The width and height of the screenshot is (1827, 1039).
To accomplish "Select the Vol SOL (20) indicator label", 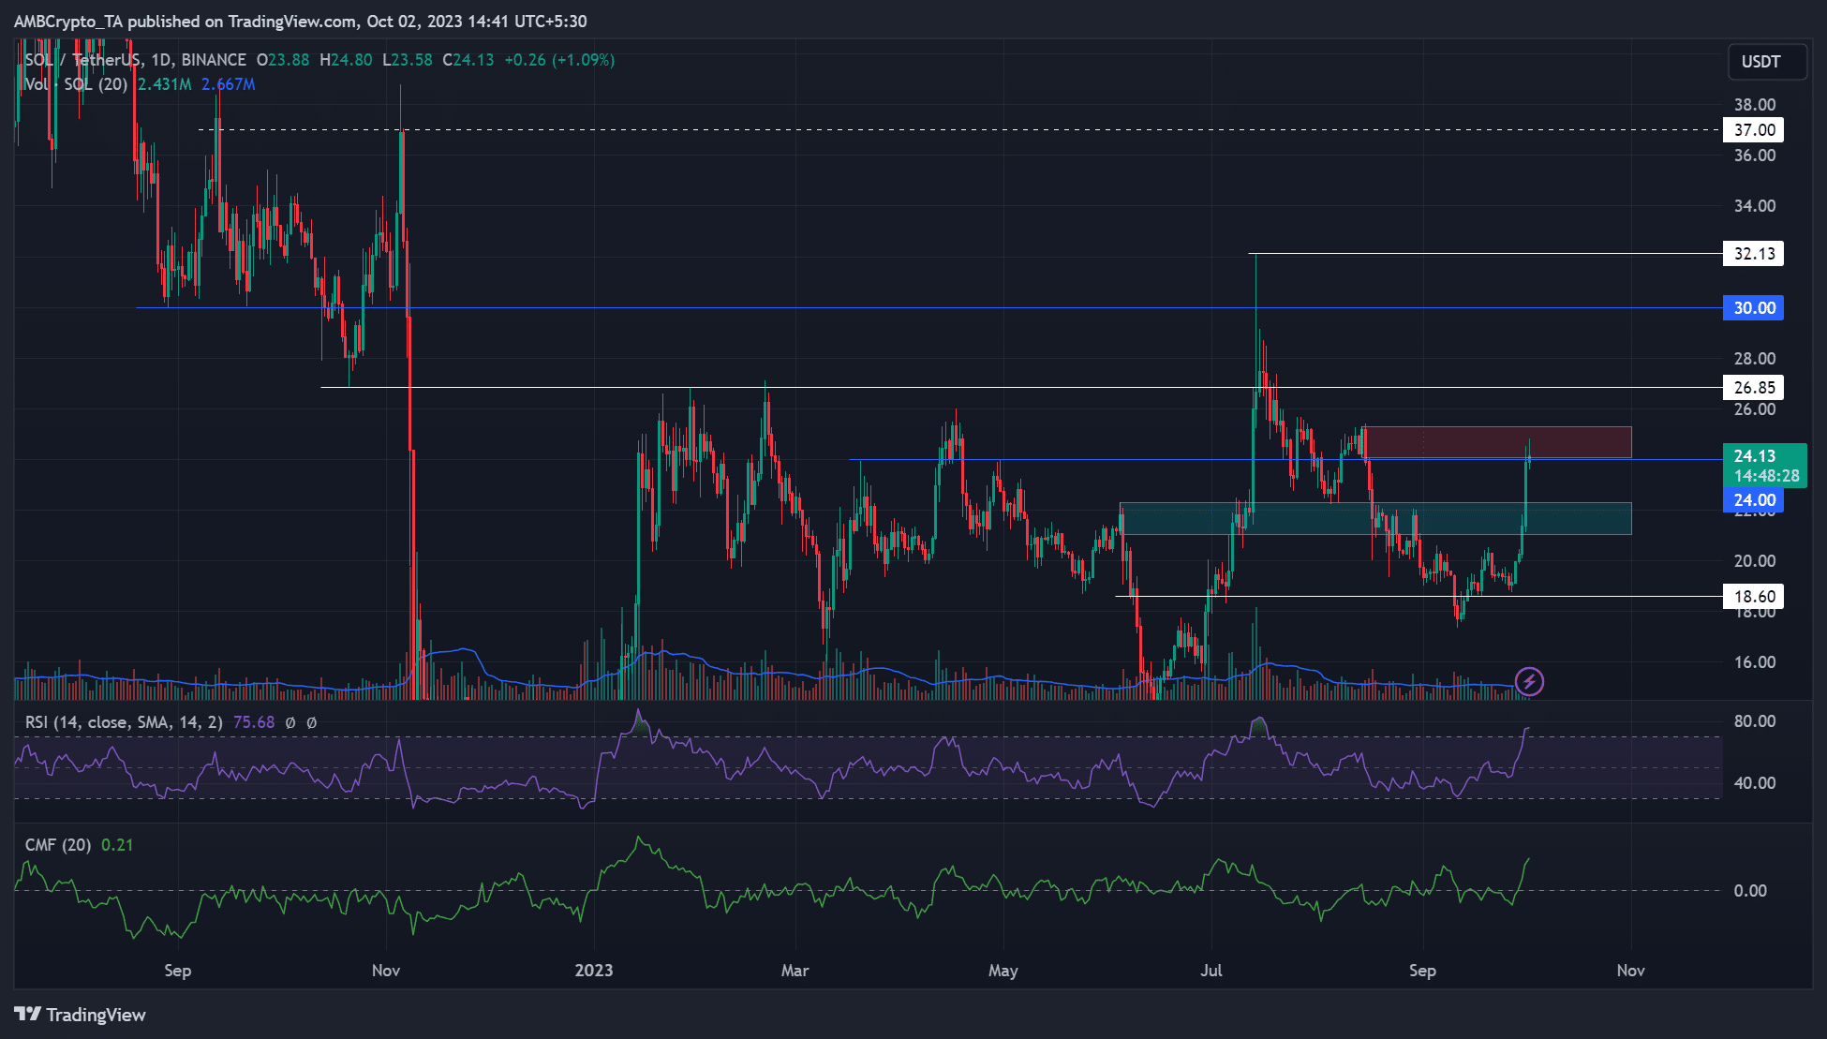I will tap(75, 84).
